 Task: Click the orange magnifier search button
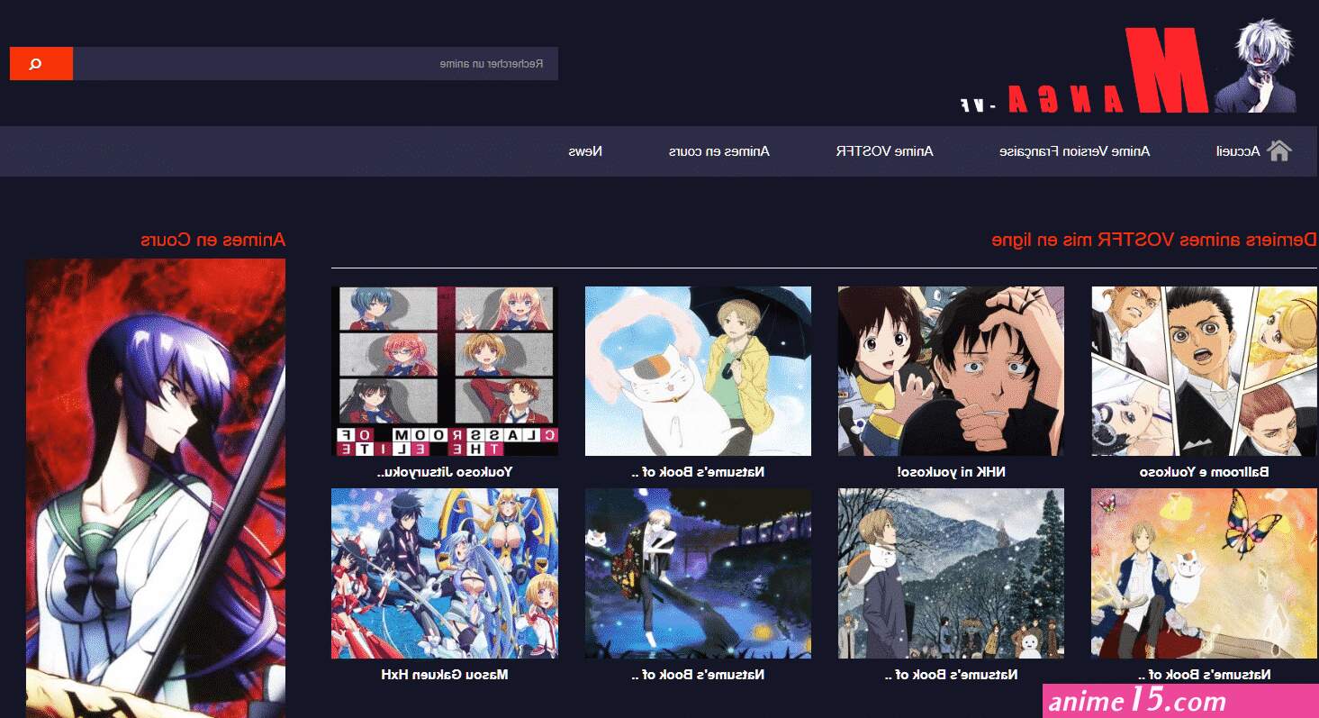coord(41,64)
